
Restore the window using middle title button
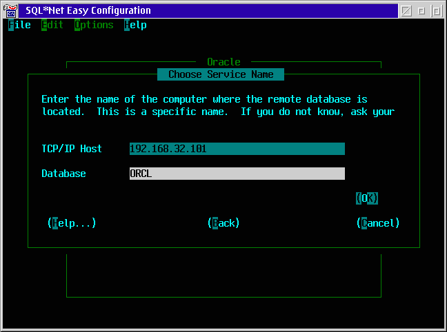pyautogui.click(x=421, y=11)
